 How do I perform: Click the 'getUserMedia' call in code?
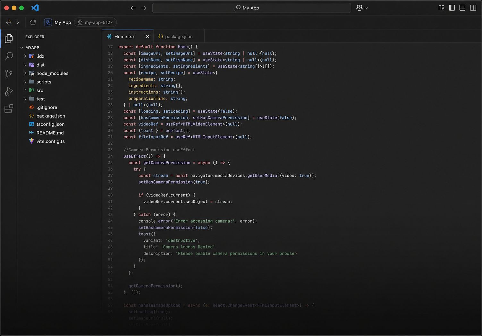pyautogui.click(x=262, y=176)
